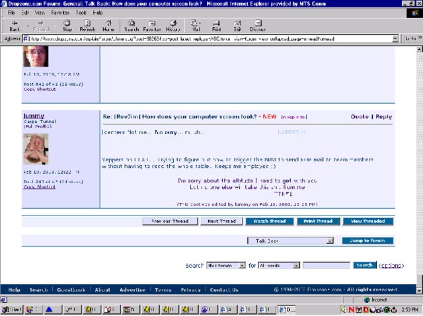The image size is (423, 316).
Task: Stop the page from loading
Action: click(67, 25)
